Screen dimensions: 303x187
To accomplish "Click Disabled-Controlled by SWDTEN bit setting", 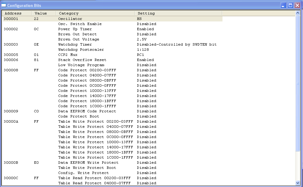I will tap(176, 44).
